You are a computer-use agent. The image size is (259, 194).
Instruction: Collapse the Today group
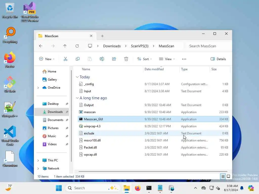coord(77,77)
